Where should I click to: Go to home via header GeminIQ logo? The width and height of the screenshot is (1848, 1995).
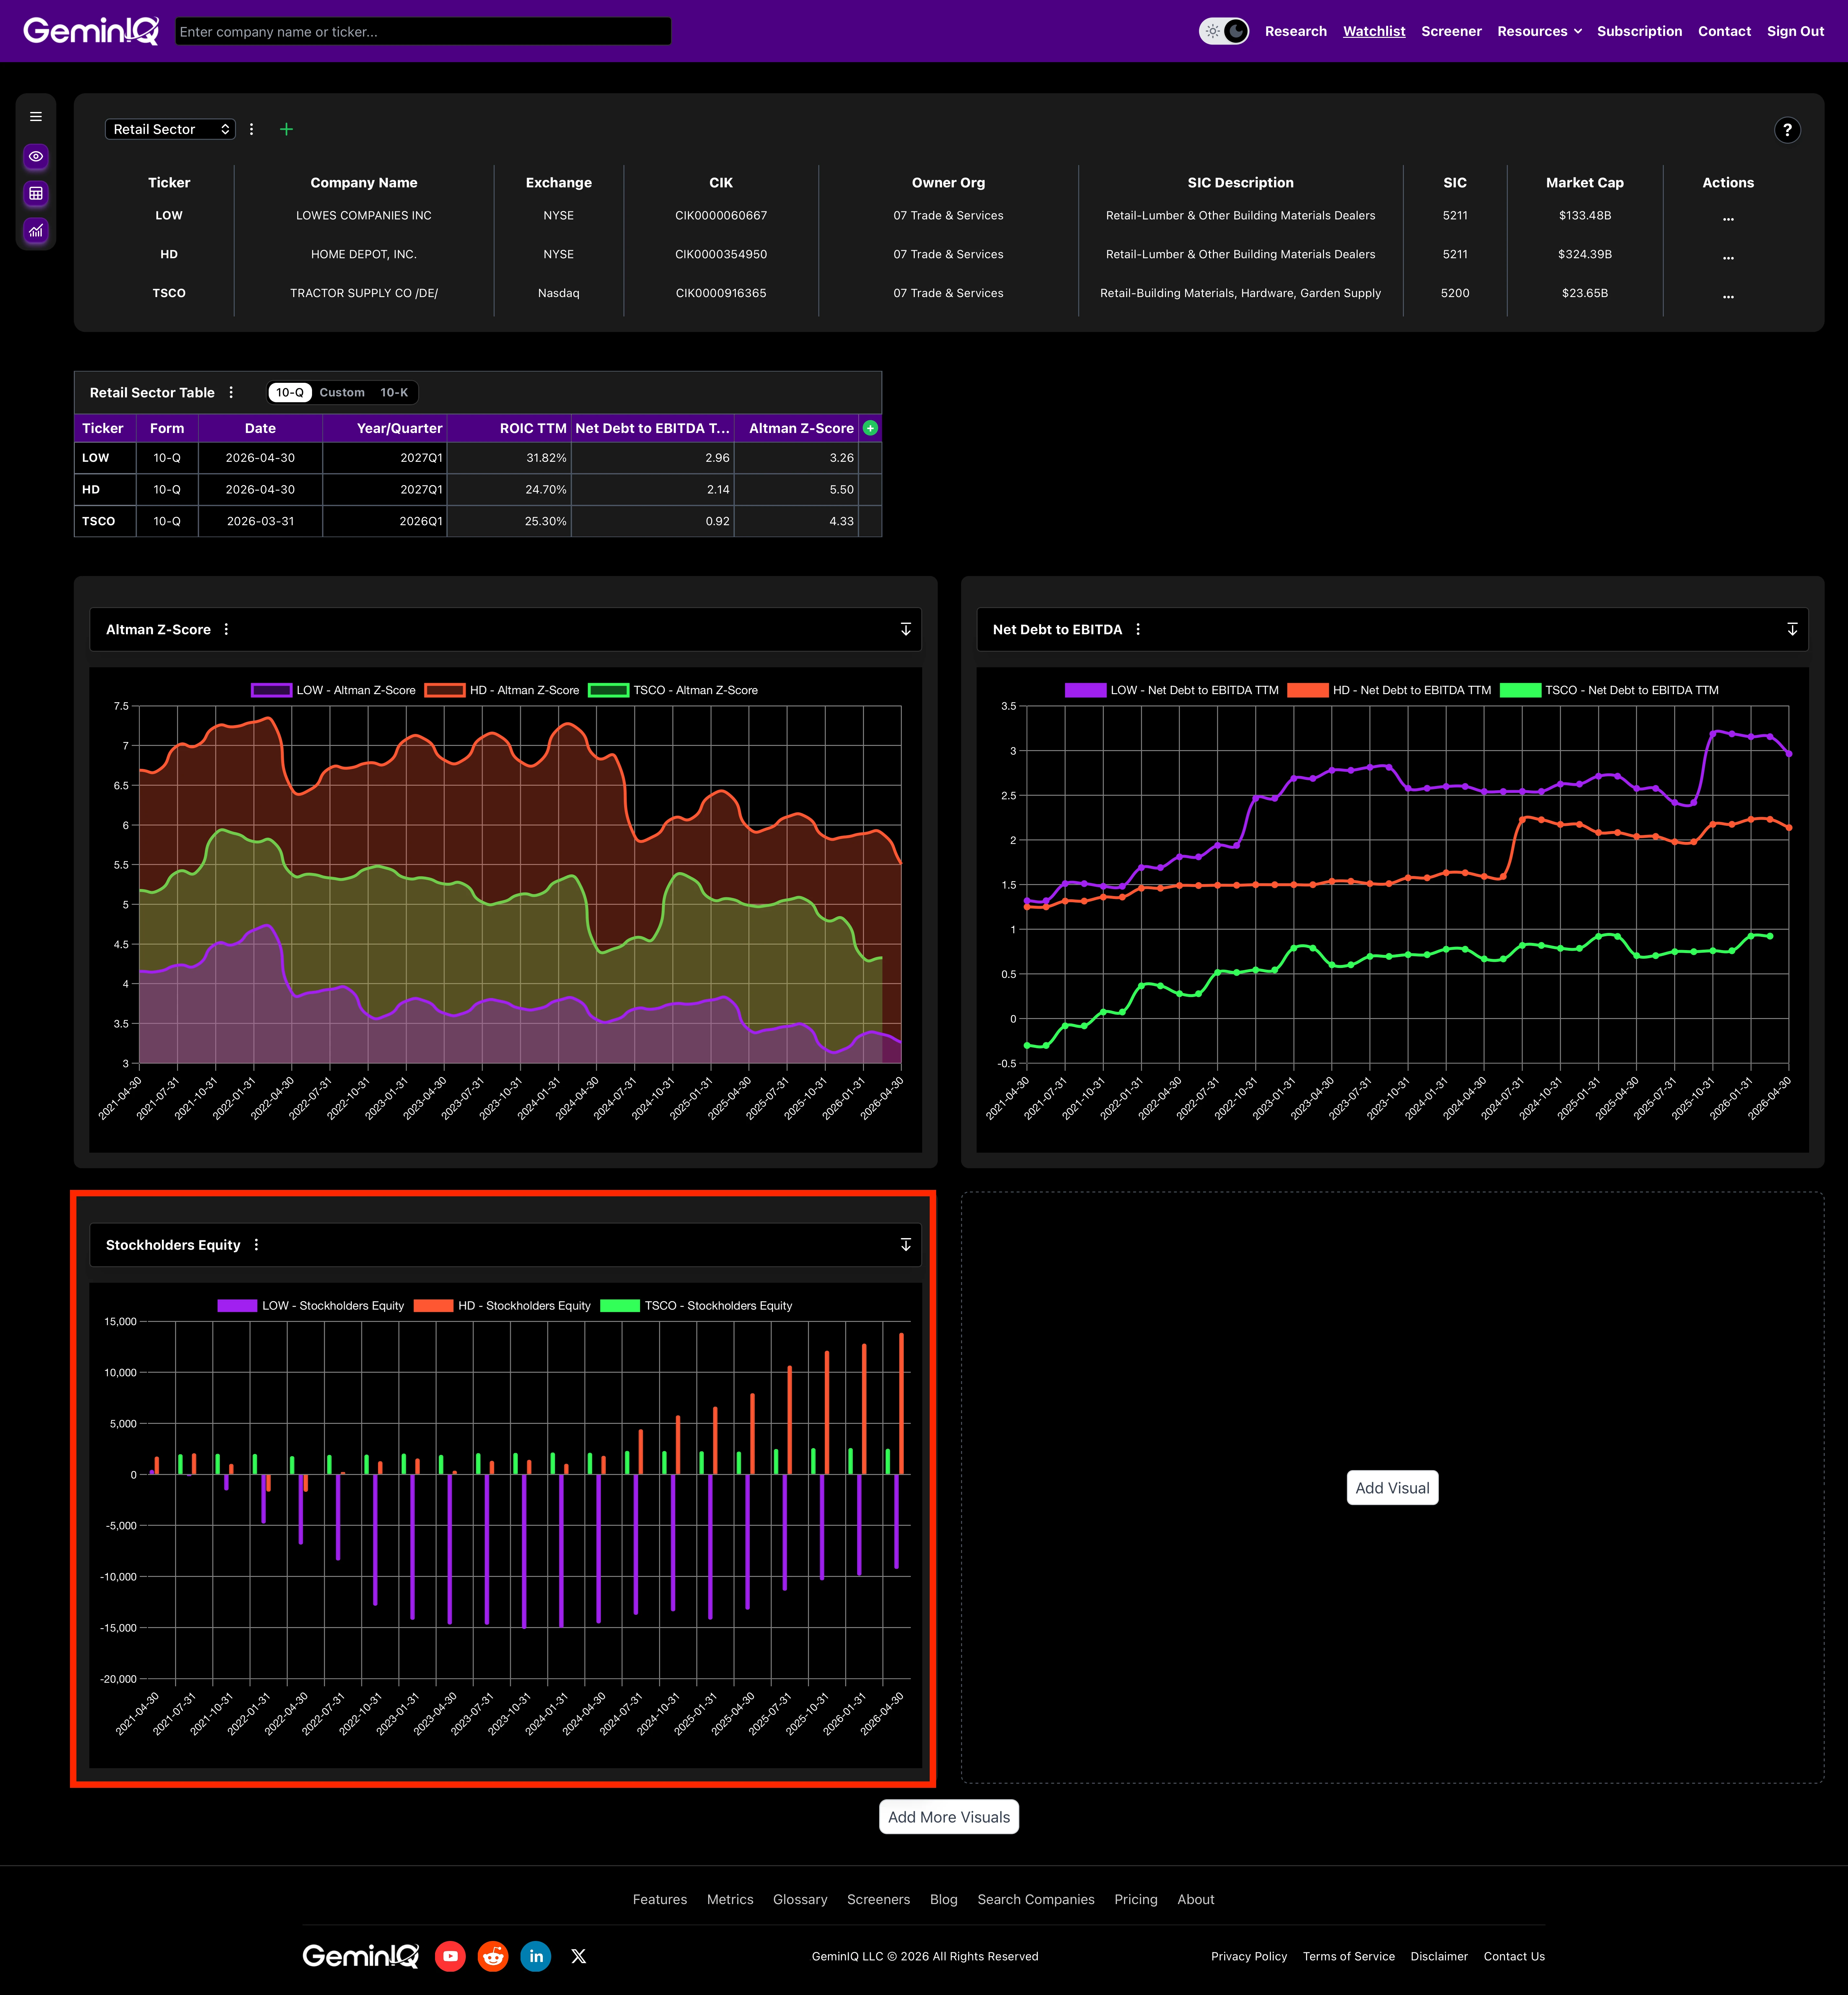point(91,31)
